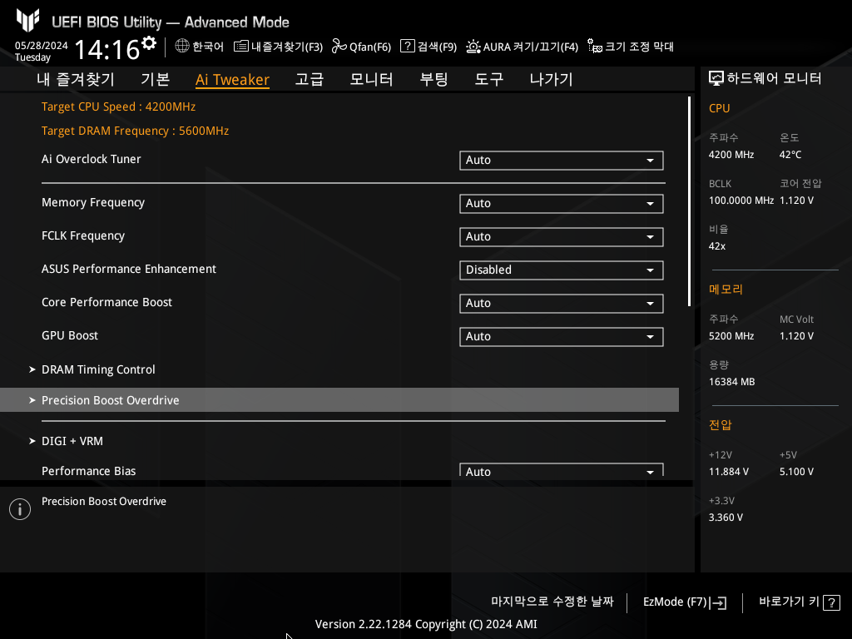The width and height of the screenshot is (852, 639).
Task: Click +12V reading 11.884 V
Action: tap(729, 472)
